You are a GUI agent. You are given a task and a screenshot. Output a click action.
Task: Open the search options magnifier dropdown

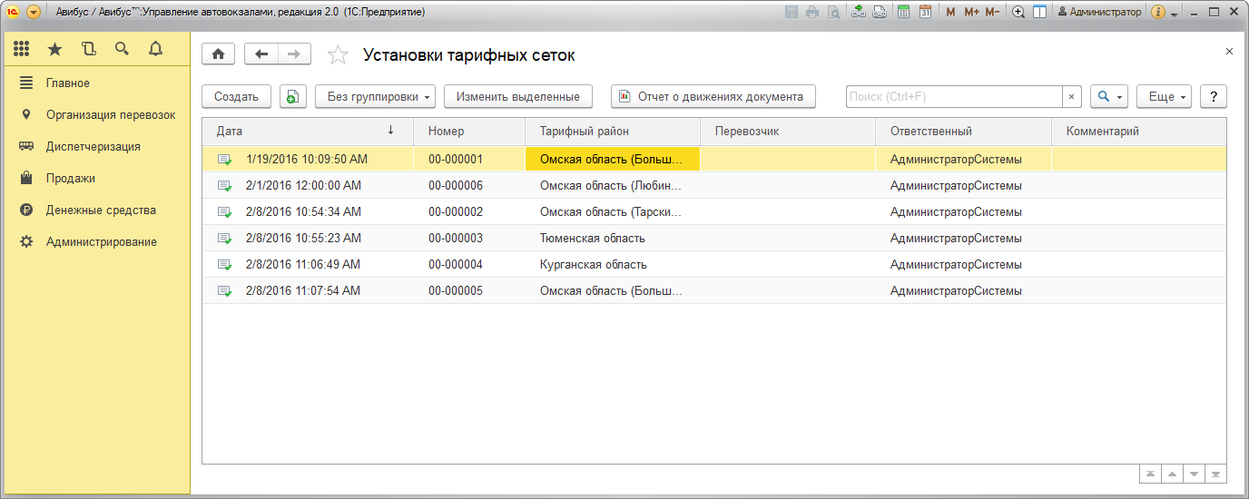tap(1107, 97)
